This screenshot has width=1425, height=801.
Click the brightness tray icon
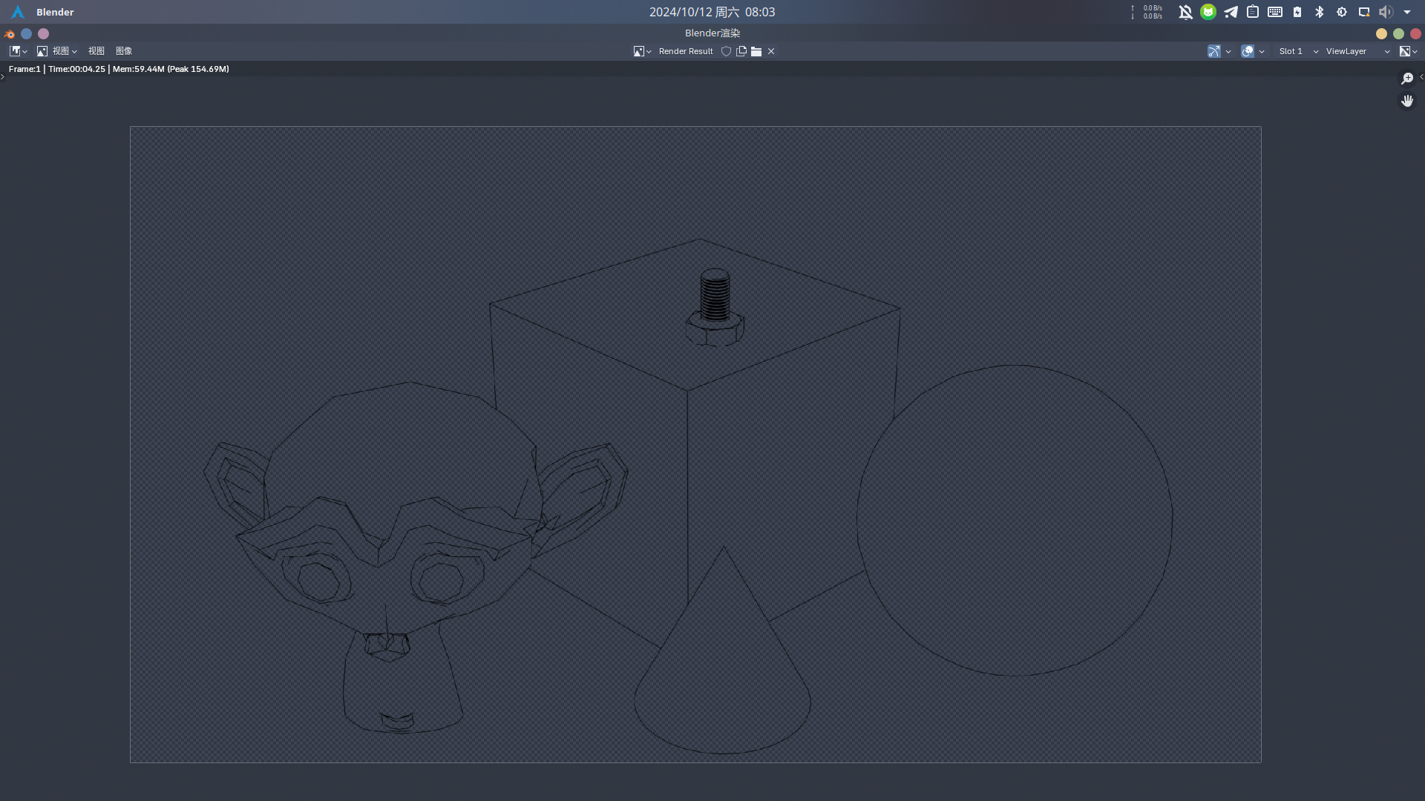pos(1342,12)
